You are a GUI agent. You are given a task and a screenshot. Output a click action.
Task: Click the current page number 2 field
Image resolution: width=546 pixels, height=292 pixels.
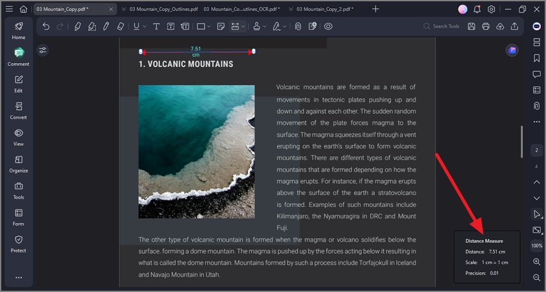point(536,150)
